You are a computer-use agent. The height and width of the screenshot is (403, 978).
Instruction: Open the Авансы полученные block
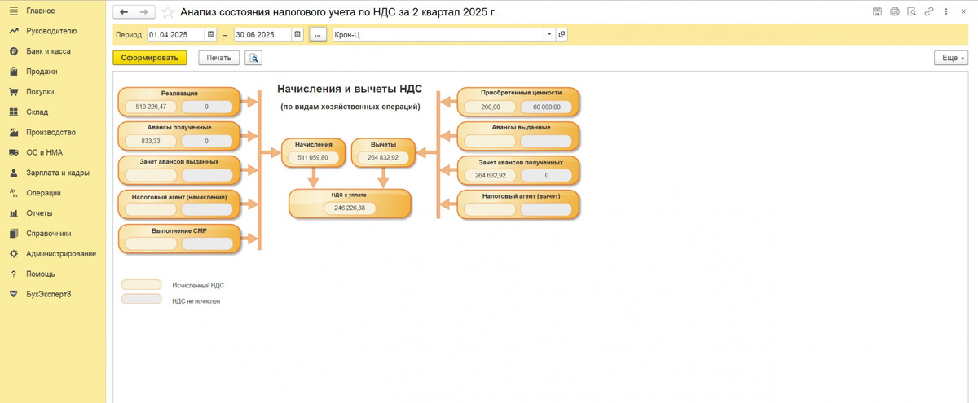[179, 135]
